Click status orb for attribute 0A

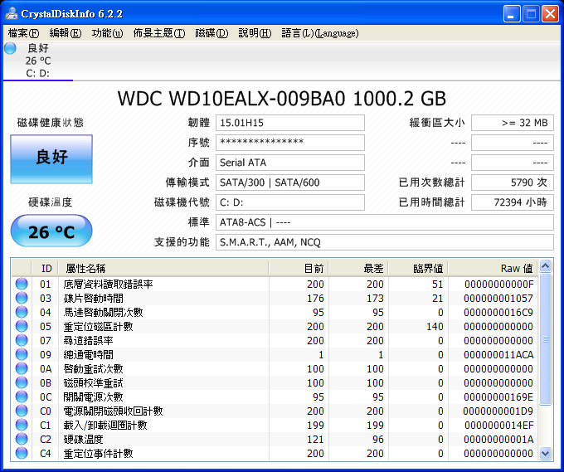pos(22,368)
